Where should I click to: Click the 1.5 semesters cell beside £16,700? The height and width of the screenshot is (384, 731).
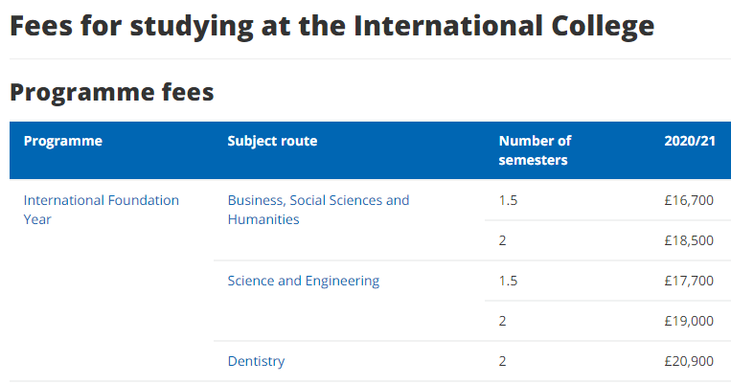coord(508,200)
